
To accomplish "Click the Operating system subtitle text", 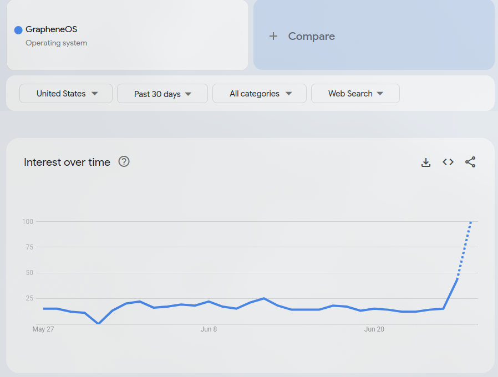I will [x=56, y=43].
